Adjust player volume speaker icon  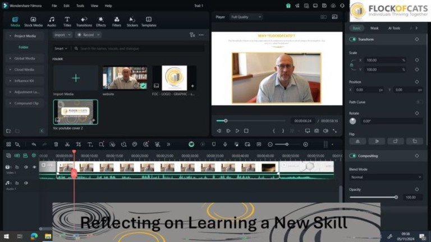pos(325,131)
